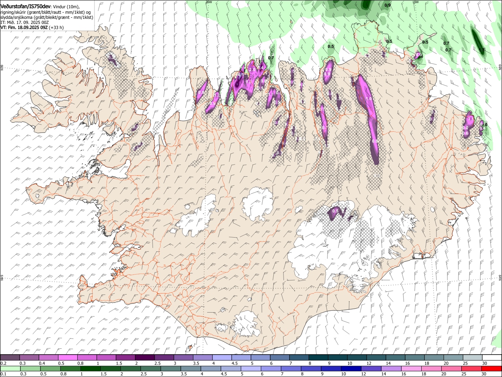Click the '15W' longitude label at top
The height and width of the screenshot is (377, 502).
click(x=415, y=2)
